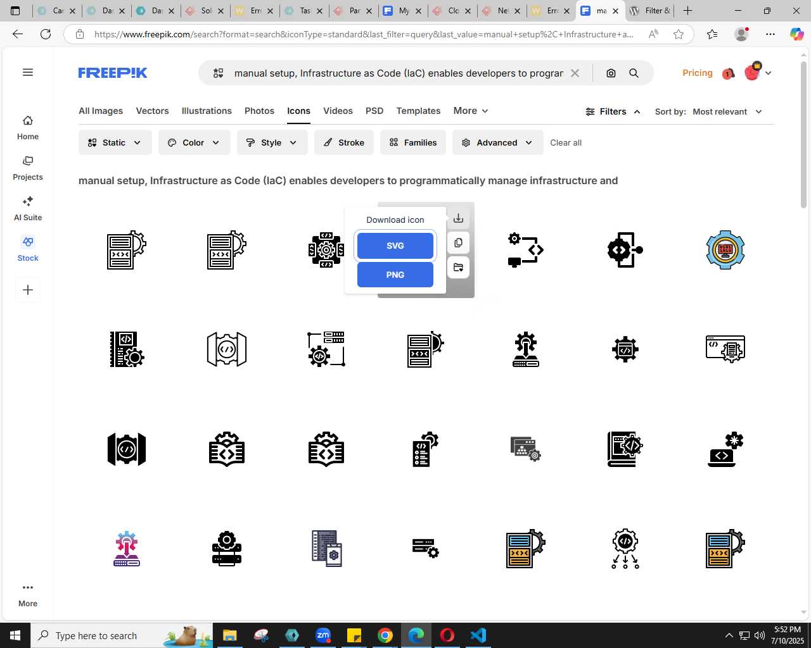
Task: Click in the search input field
Action: [x=399, y=73]
